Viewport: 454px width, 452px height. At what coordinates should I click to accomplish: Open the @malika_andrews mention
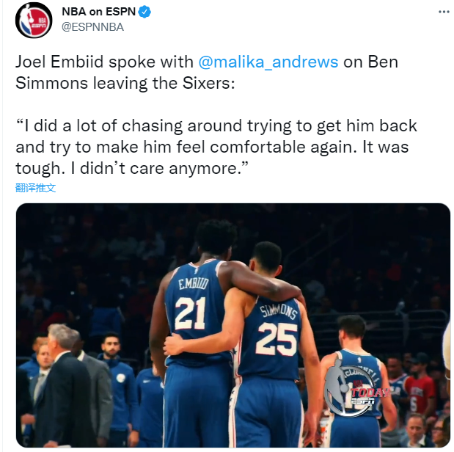click(268, 62)
